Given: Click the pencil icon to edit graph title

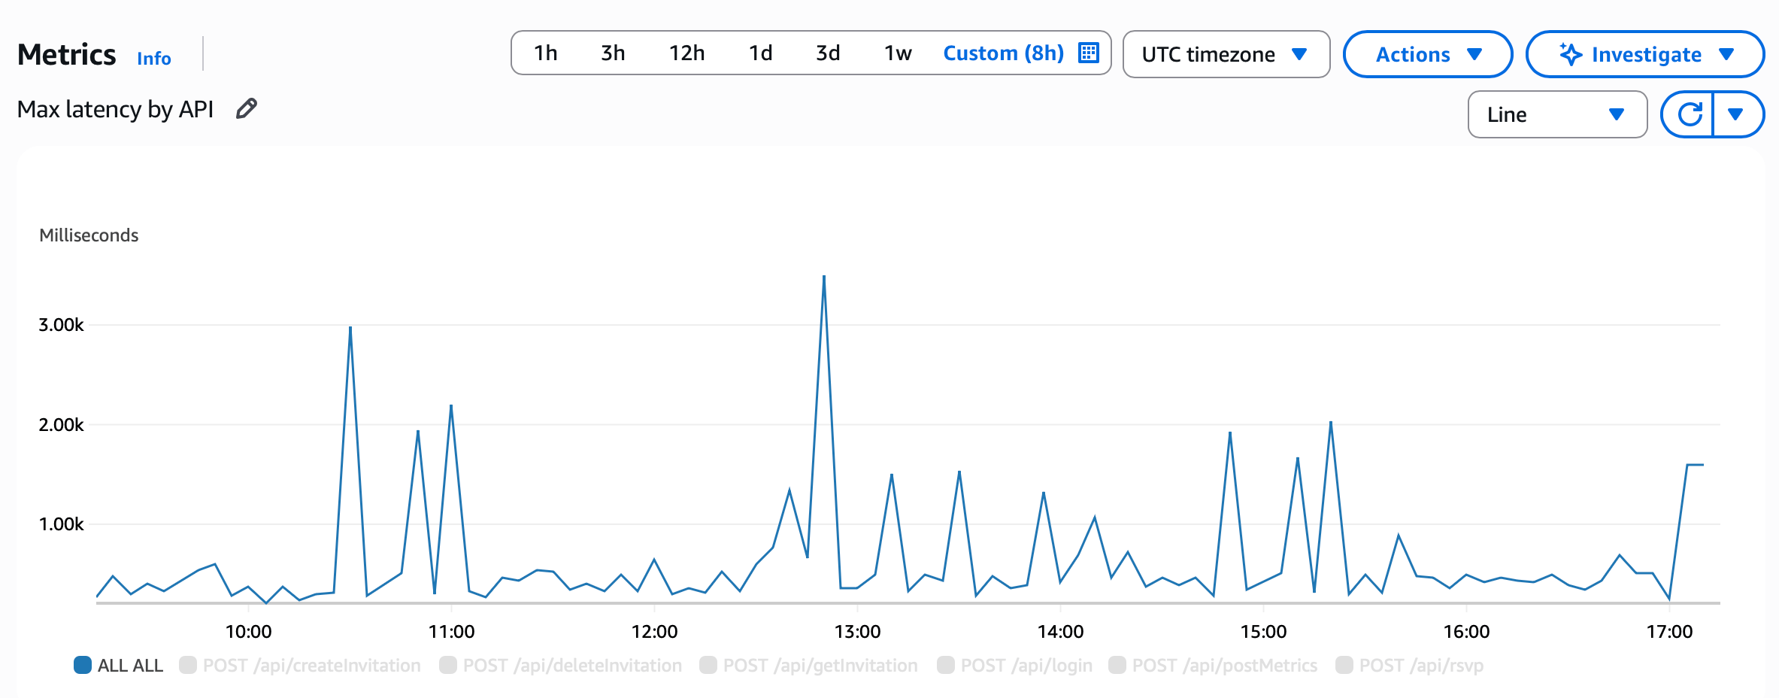Looking at the screenshot, I should pos(246,109).
